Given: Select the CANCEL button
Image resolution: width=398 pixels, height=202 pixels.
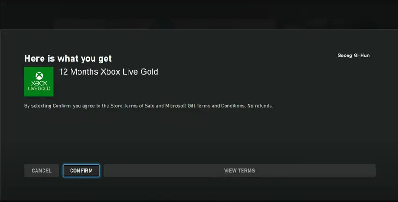Looking at the screenshot, I should tap(42, 171).
